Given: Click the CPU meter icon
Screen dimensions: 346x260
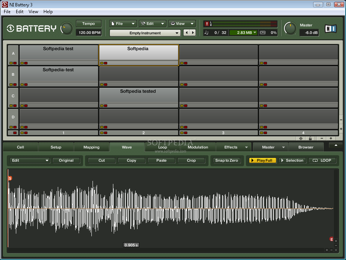Looking at the screenshot, I should 263,32.
